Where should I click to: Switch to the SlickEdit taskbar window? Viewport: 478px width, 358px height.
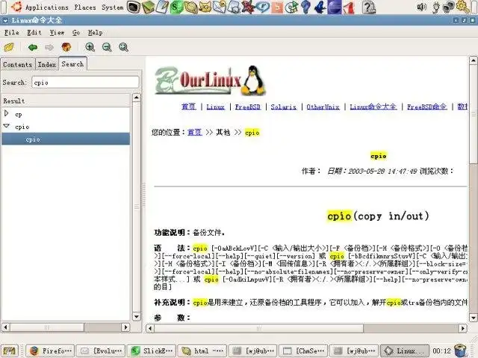152,351
